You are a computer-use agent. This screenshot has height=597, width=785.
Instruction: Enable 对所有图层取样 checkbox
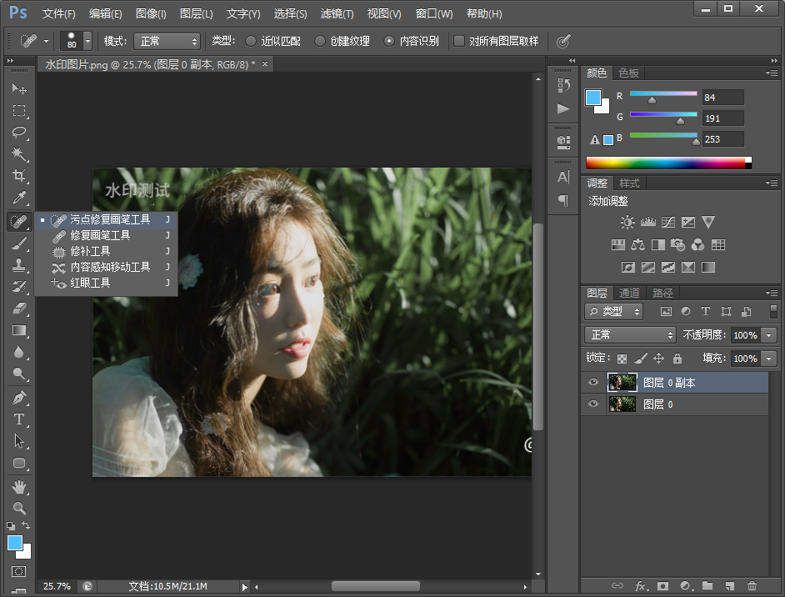coord(459,41)
